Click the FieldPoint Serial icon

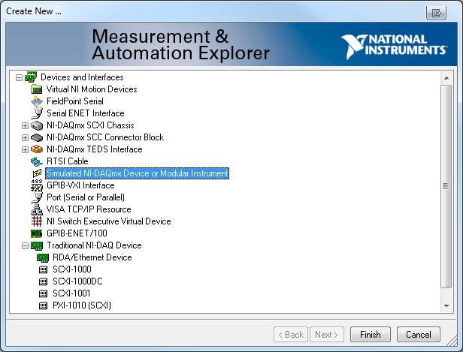click(37, 101)
